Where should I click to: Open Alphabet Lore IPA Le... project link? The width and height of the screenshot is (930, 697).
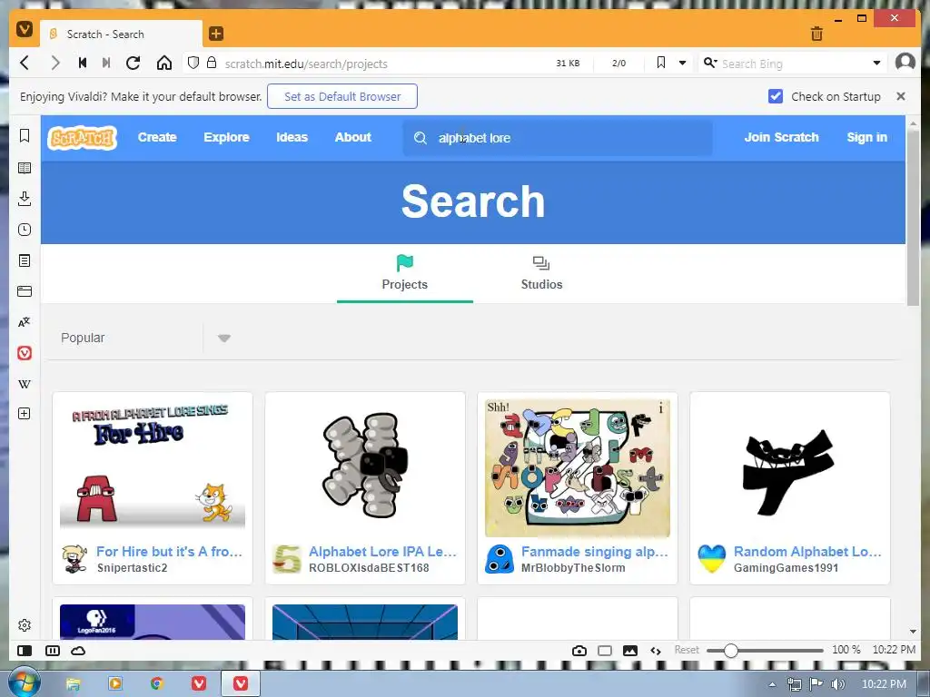pyautogui.click(x=382, y=551)
